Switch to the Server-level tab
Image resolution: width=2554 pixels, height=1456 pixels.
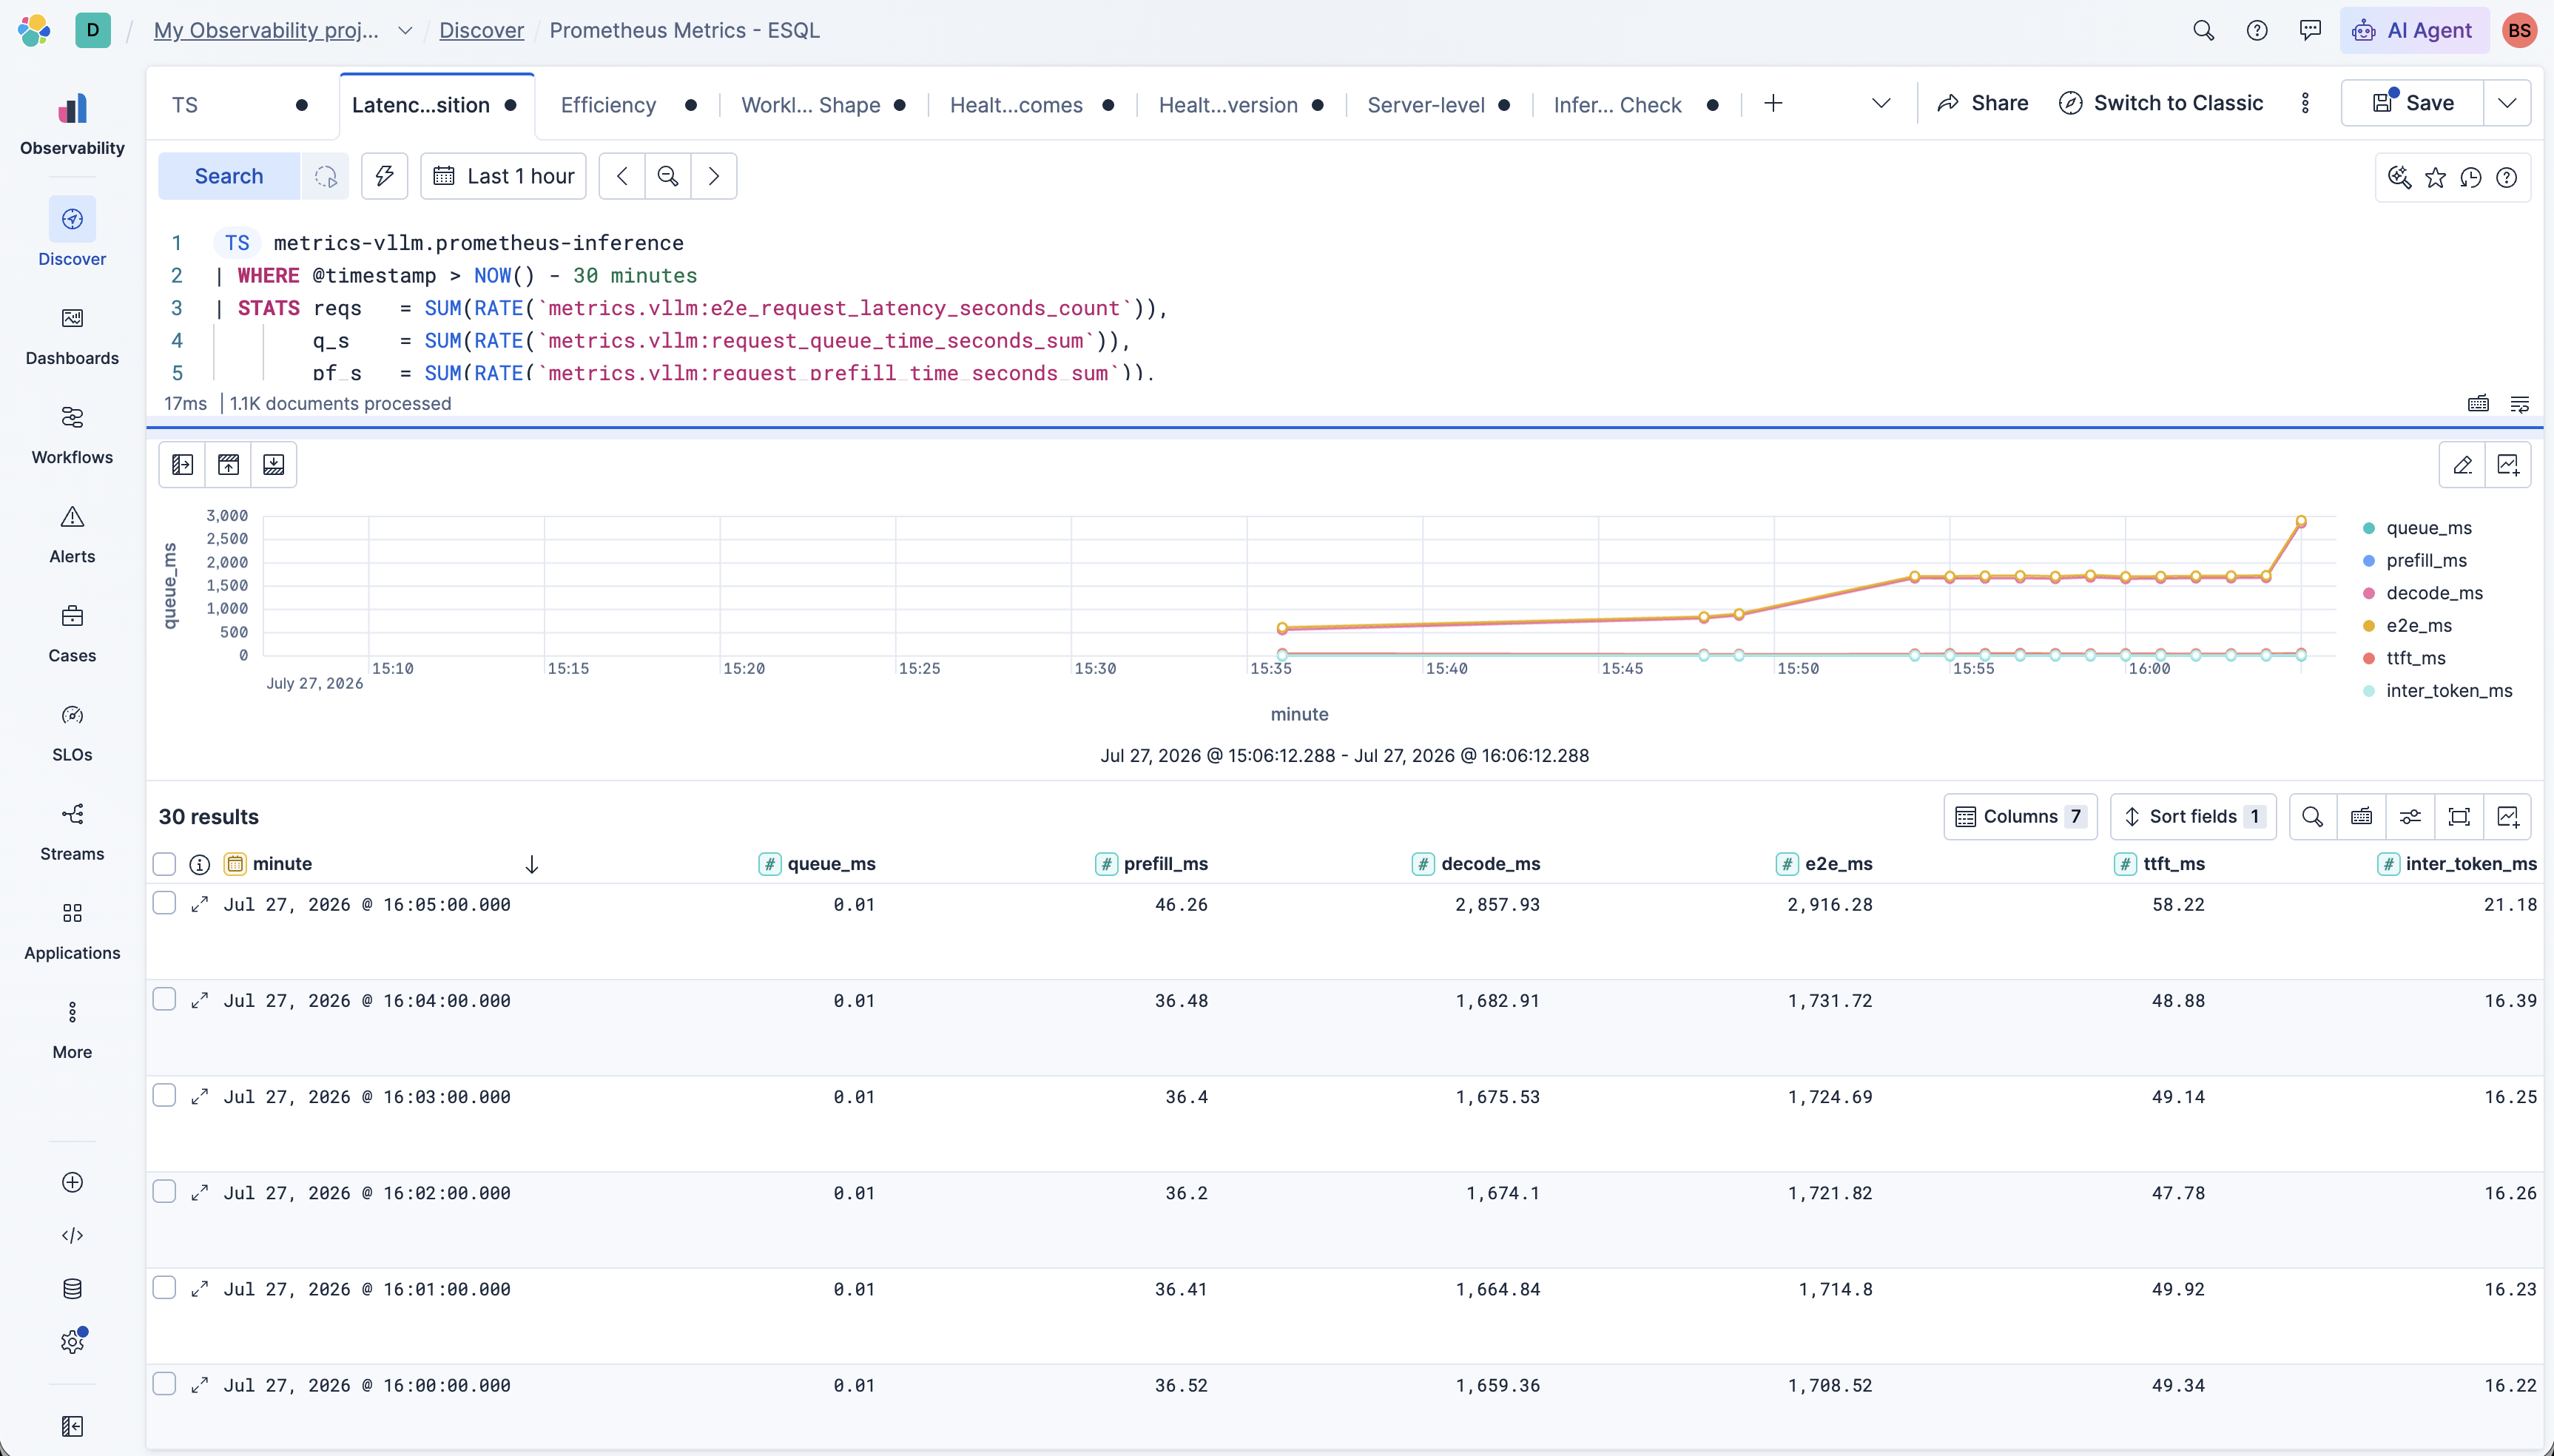point(1438,105)
